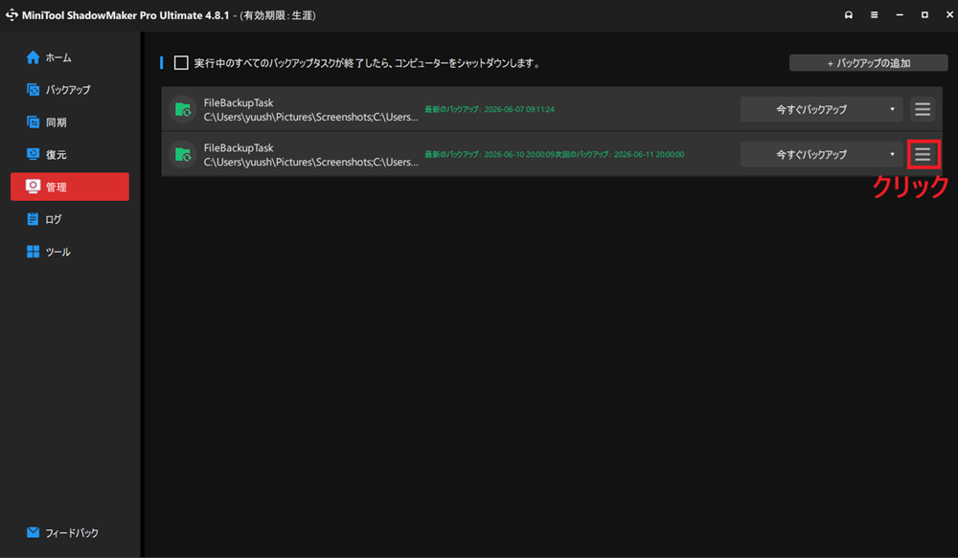Select the 管理 (Manage) sidebar item
The width and height of the screenshot is (958, 558).
pyautogui.click(x=70, y=187)
